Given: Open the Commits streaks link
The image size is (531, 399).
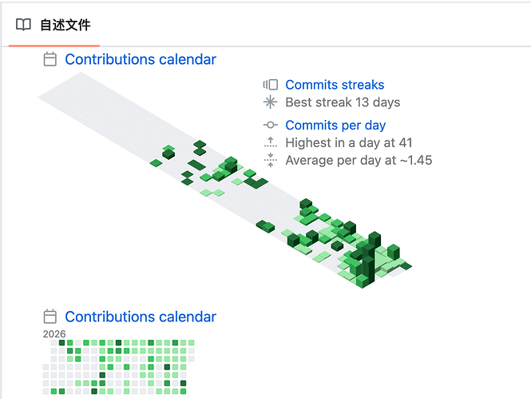Looking at the screenshot, I should point(335,85).
